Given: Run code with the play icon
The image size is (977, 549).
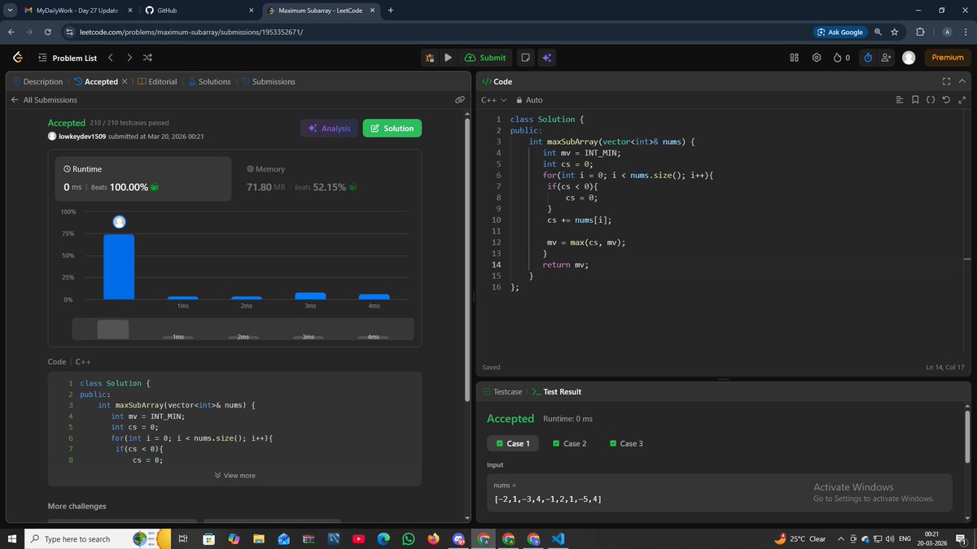Looking at the screenshot, I should click(448, 58).
